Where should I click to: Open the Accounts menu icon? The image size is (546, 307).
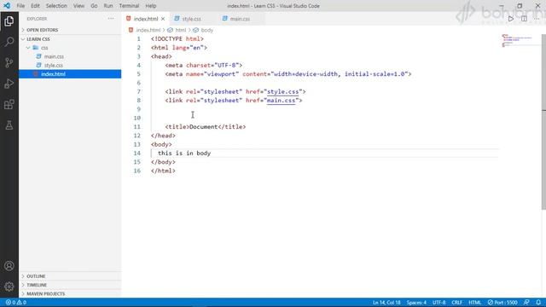9,266
